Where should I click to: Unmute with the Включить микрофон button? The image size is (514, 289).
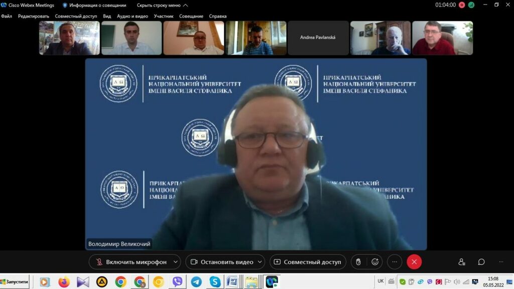pos(131,262)
